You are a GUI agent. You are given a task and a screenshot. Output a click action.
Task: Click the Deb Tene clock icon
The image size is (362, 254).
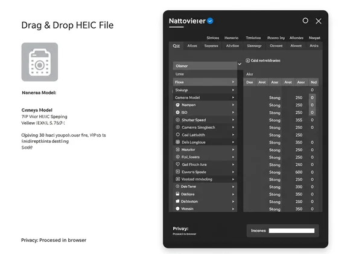[x=177, y=186]
